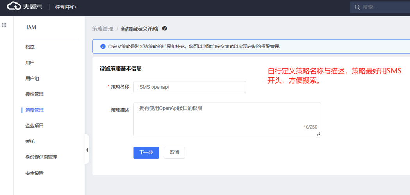
Task: Go to 安全设置 in sidebar
Action: point(34,173)
